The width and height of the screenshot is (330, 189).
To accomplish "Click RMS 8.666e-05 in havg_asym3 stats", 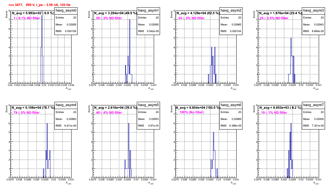I will [x=313, y=31].
